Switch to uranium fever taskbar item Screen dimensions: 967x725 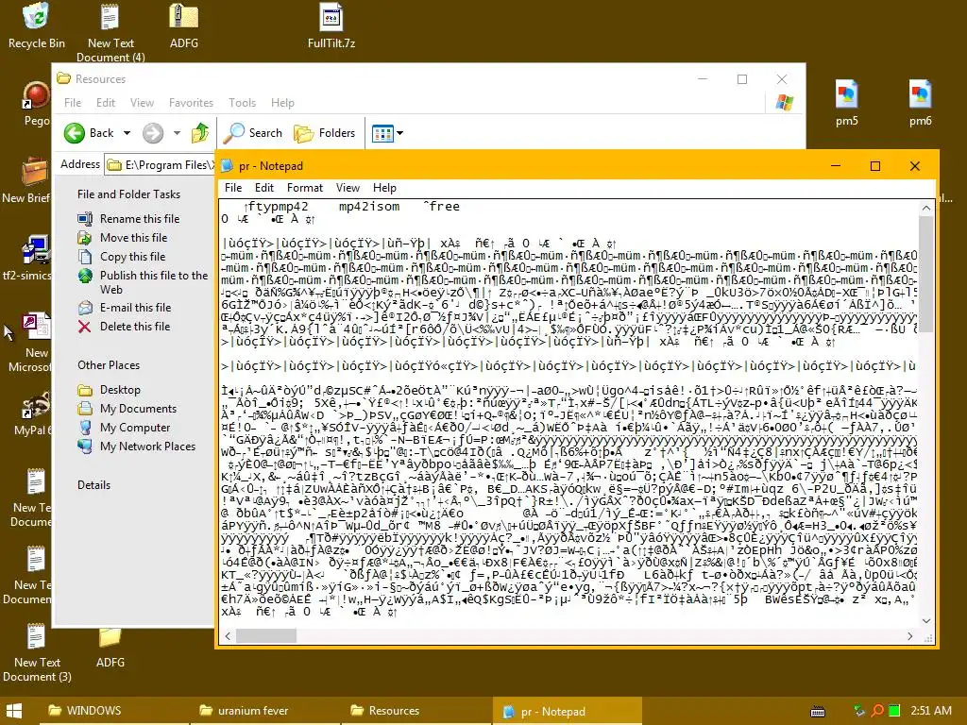tap(264, 711)
